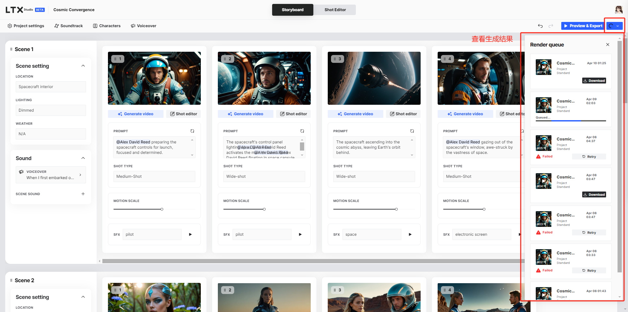Collapse the Scene setting section in Scene 1

(83, 66)
